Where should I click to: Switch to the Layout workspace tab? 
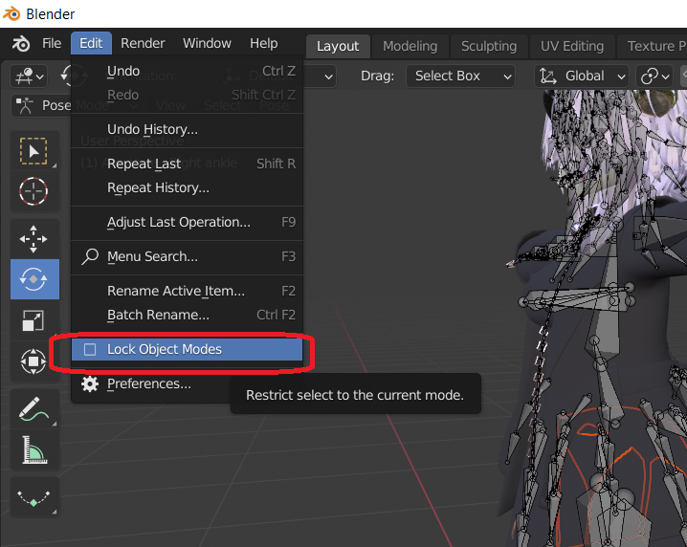click(338, 46)
